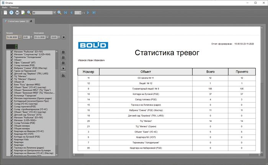268x165 pixels.
Task: Open the Помощь menu
Action: point(14,7)
